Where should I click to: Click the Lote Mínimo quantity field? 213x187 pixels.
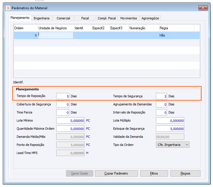click(x=70, y=121)
